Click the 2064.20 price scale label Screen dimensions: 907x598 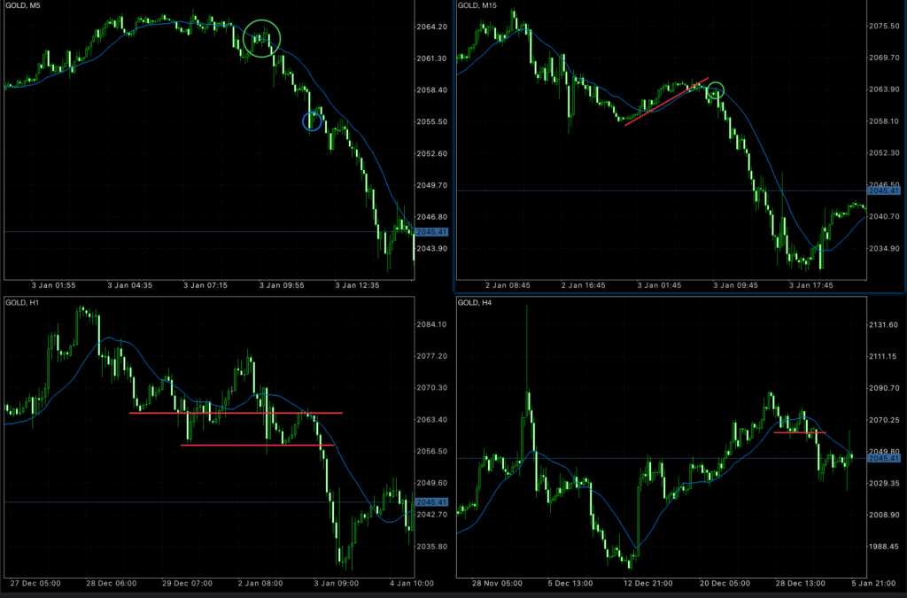point(431,27)
